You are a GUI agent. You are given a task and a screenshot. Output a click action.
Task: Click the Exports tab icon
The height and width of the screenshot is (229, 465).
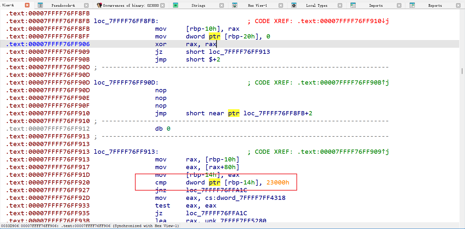pos(412,5)
